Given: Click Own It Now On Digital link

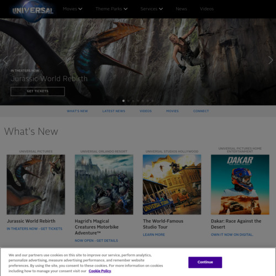Looking at the screenshot, I should click(x=232, y=235).
